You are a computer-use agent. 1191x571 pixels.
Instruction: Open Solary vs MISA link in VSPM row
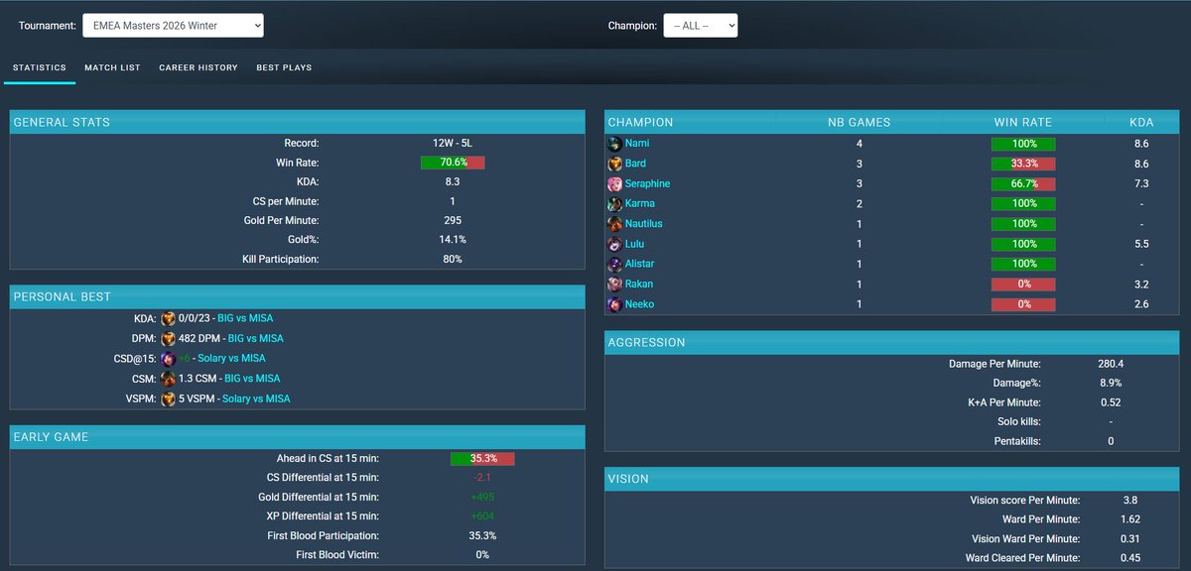256,399
